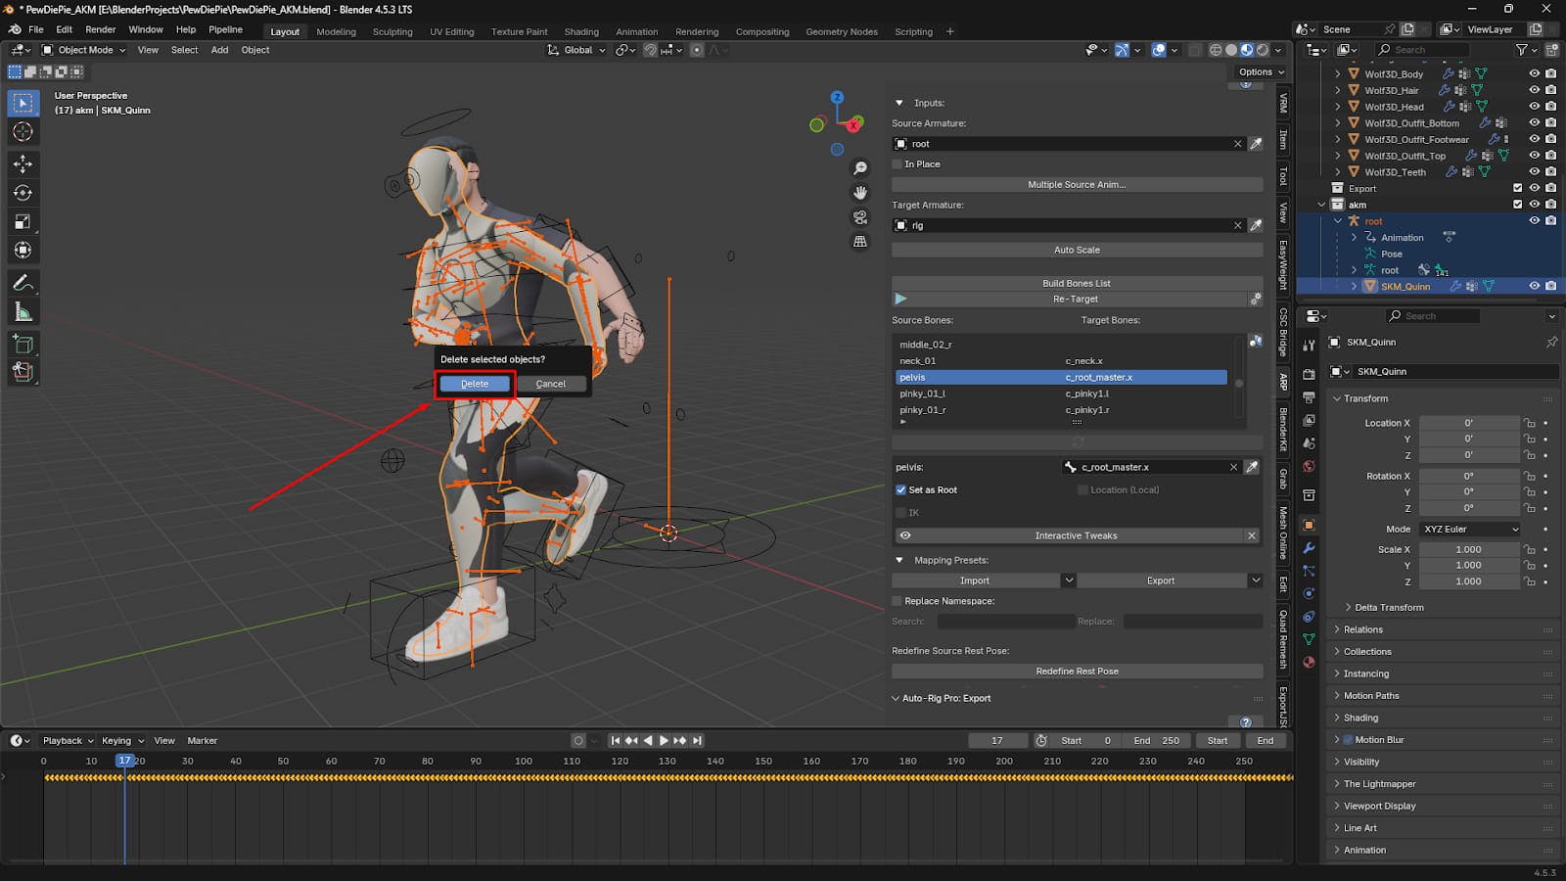1566x881 pixels.
Task: Expand the Delta Transform section
Action: 1388,608
